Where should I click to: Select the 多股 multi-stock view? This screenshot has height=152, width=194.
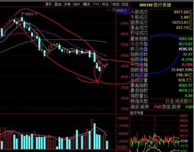pyautogui.click(x=67, y=4)
